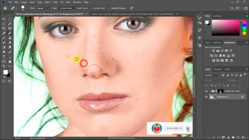Hide the Background layer
This screenshot has width=249, height=140.
tap(206, 97)
